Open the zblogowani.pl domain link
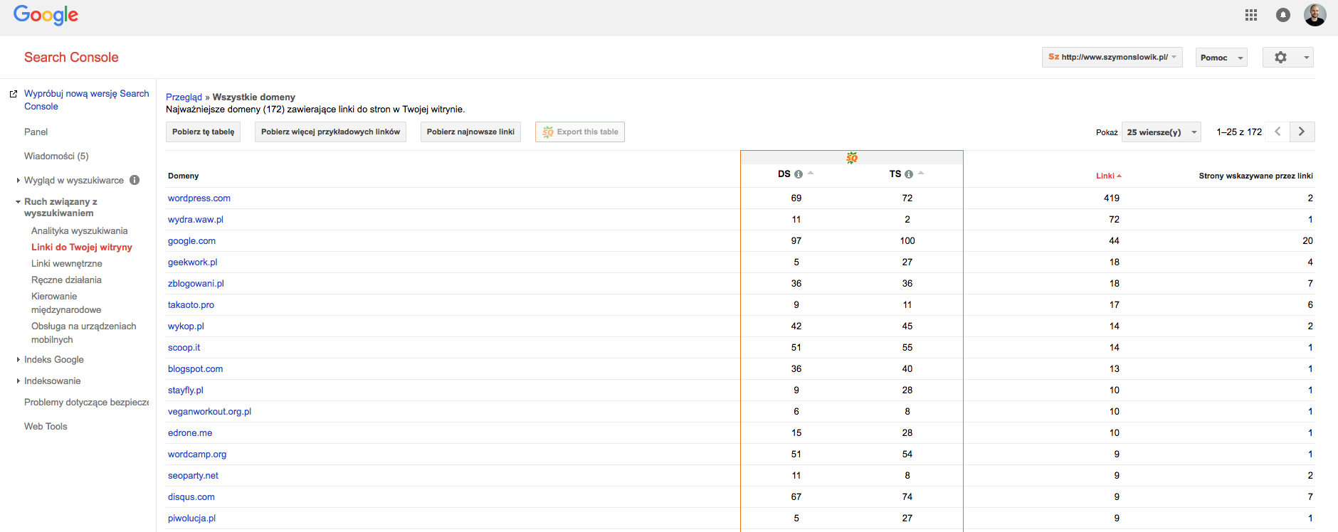 coord(196,283)
